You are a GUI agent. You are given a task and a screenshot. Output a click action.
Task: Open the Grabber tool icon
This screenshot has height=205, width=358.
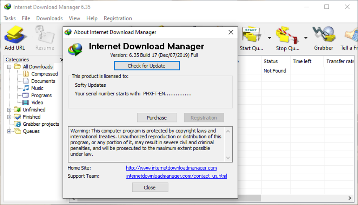[324, 35]
